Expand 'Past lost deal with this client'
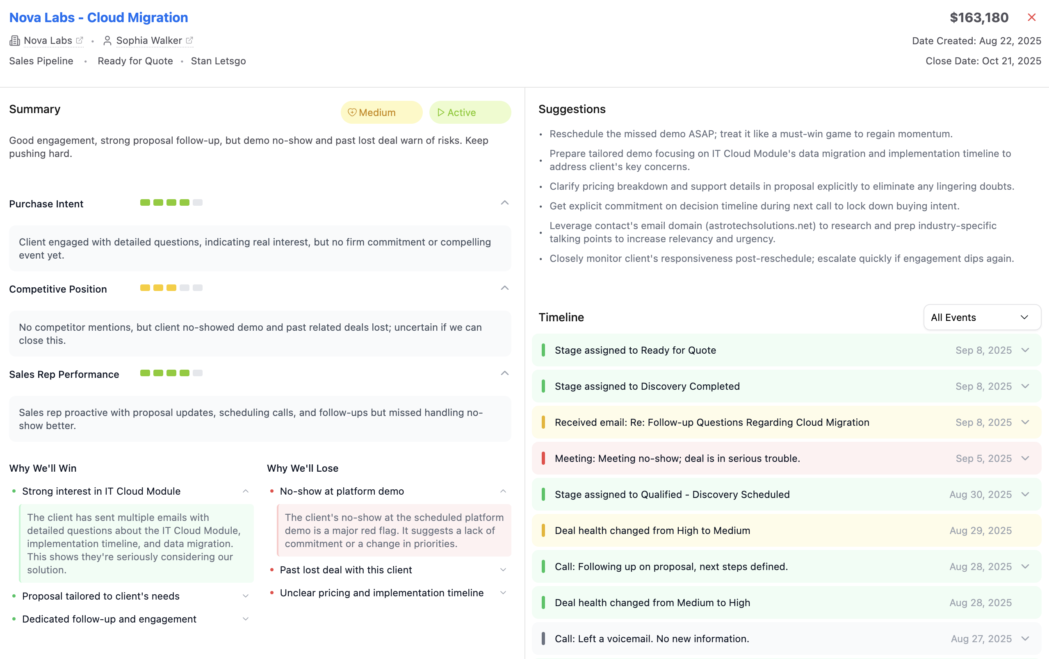This screenshot has width=1049, height=659. point(503,570)
